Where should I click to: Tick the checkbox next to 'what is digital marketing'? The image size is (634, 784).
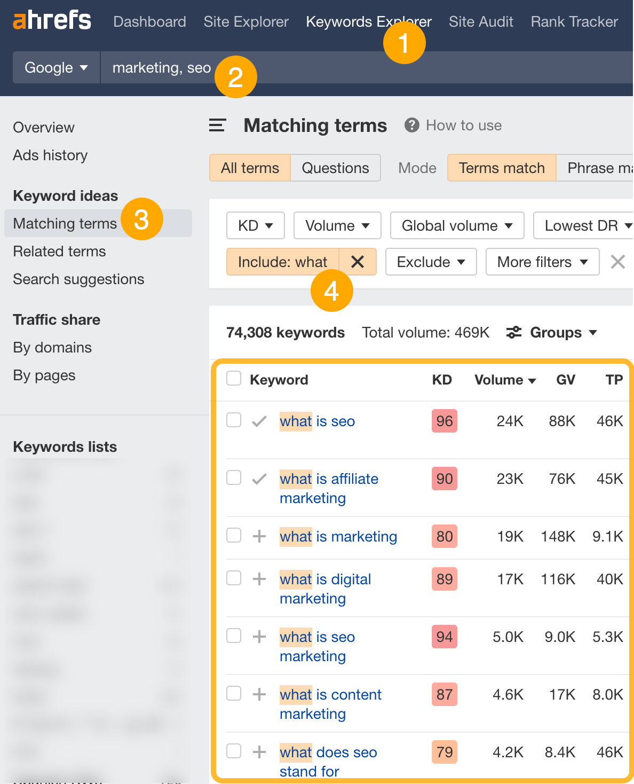coord(233,578)
